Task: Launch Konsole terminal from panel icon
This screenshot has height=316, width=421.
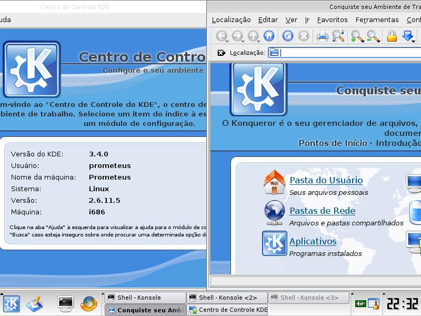Action: coord(66,304)
